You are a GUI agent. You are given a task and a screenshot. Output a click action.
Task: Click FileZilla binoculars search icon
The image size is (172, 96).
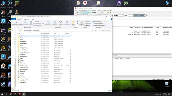pos(110,13)
